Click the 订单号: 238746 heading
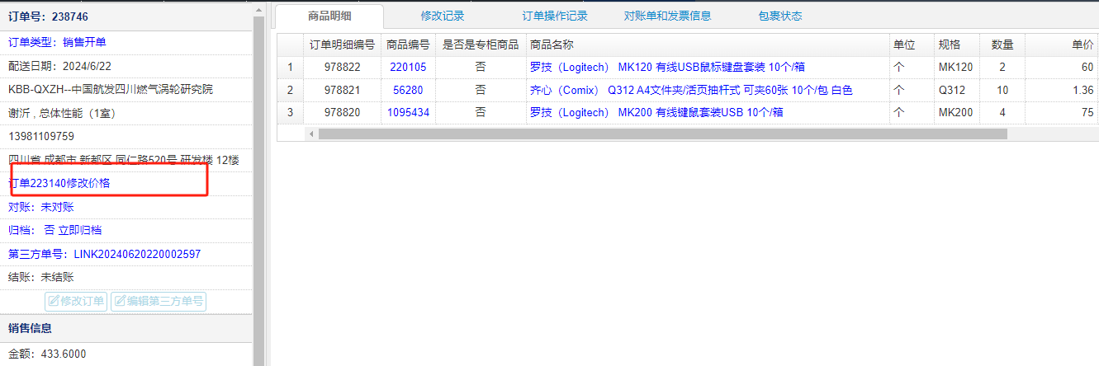 tap(48, 16)
